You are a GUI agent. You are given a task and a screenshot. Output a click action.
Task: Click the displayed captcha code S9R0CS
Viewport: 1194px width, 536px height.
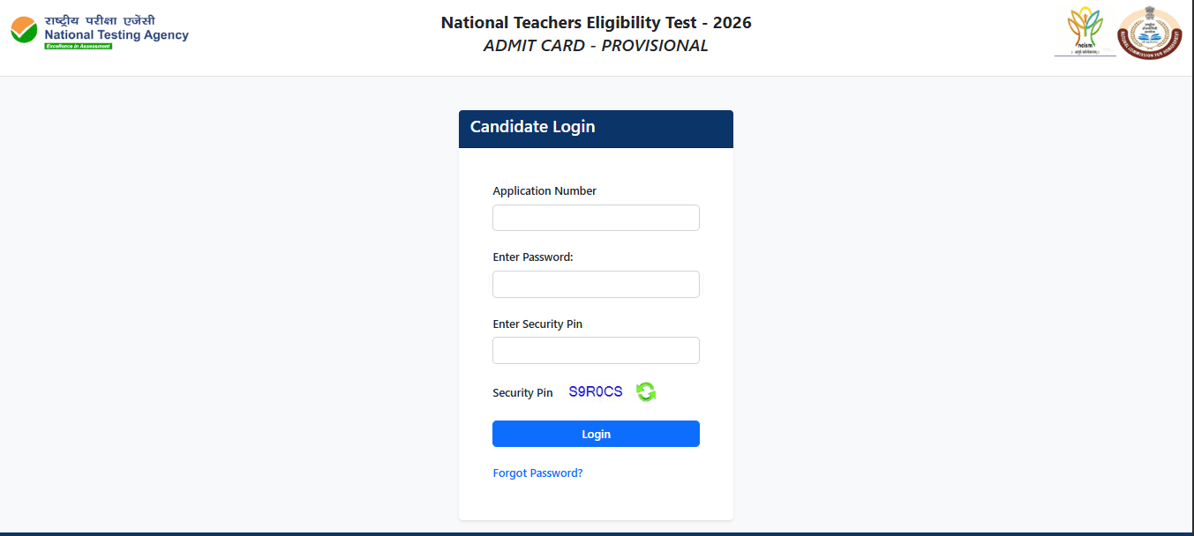pos(595,391)
